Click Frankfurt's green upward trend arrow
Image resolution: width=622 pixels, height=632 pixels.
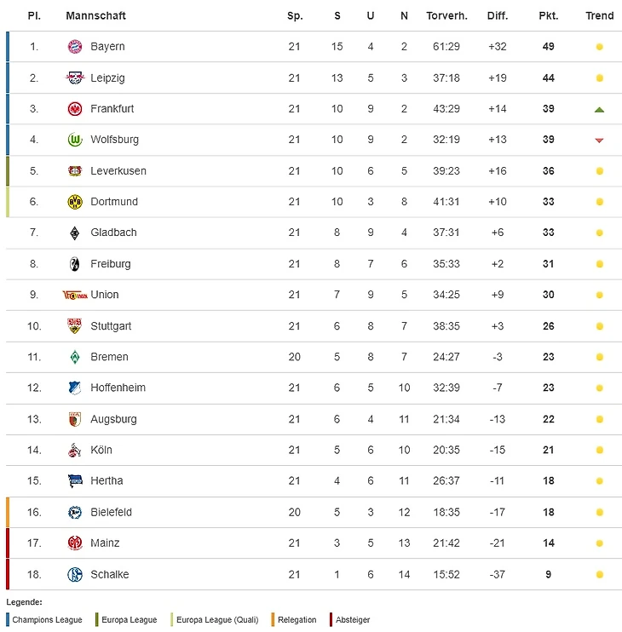click(x=599, y=109)
